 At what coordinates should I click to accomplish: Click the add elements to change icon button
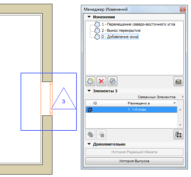click(90, 134)
